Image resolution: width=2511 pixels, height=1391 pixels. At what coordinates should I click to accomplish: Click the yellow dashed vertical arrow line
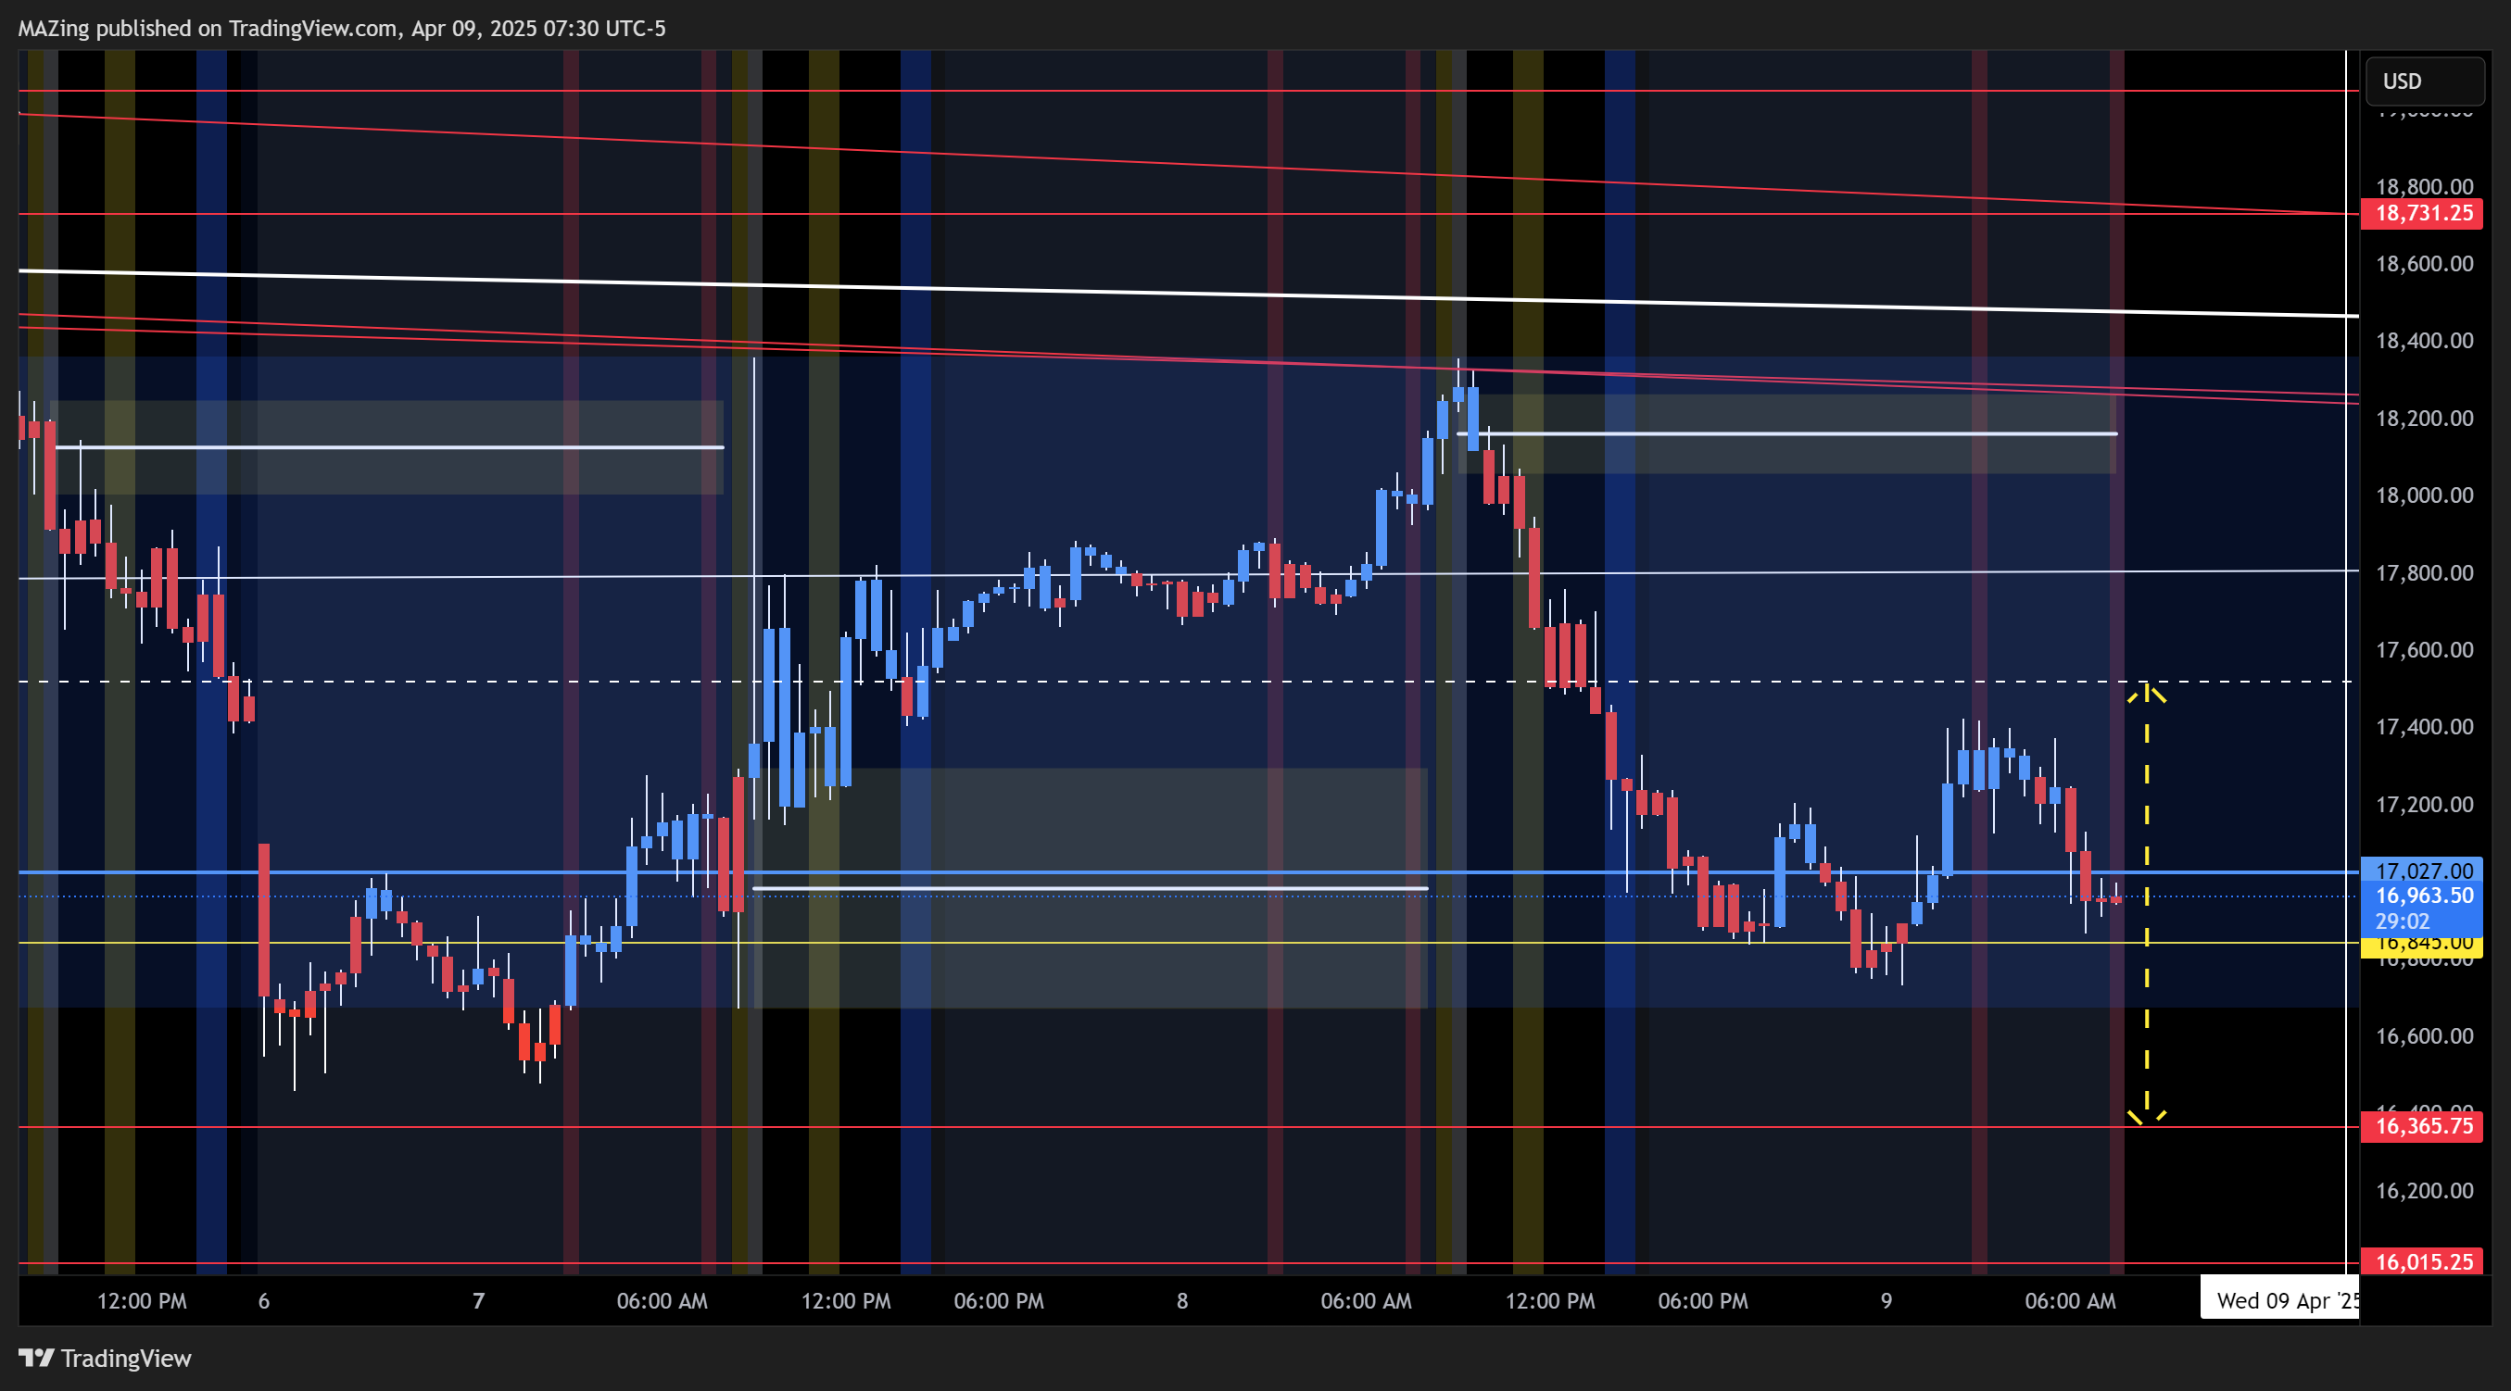pos(2145,904)
